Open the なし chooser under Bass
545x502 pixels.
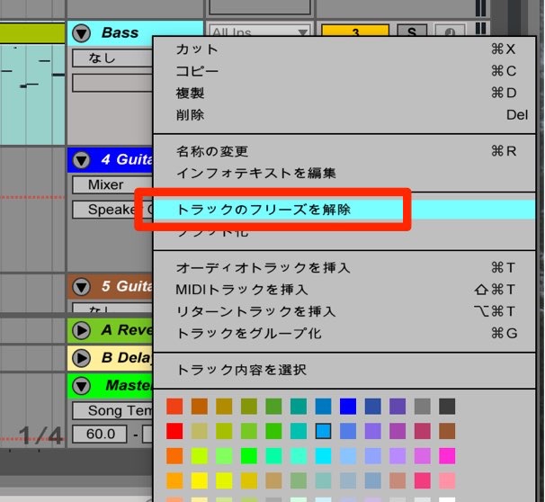pyautogui.click(x=112, y=58)
